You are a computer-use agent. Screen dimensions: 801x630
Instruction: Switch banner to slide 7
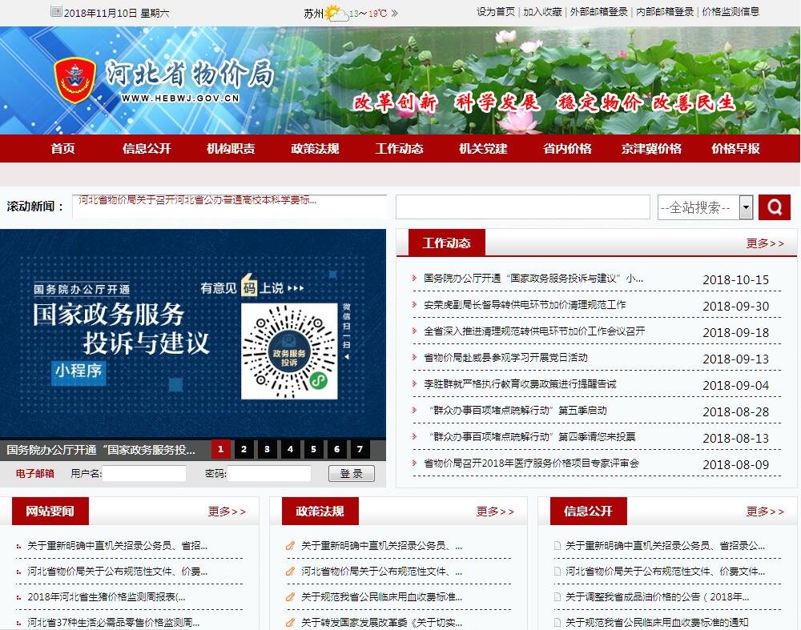tap(360, 449)
